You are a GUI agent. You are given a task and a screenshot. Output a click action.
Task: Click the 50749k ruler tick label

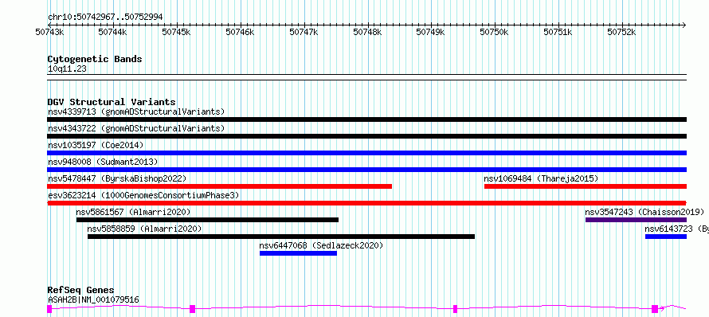[x=431, y=32]
